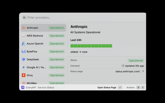Focus the Filter providers search field

[86, 18]
